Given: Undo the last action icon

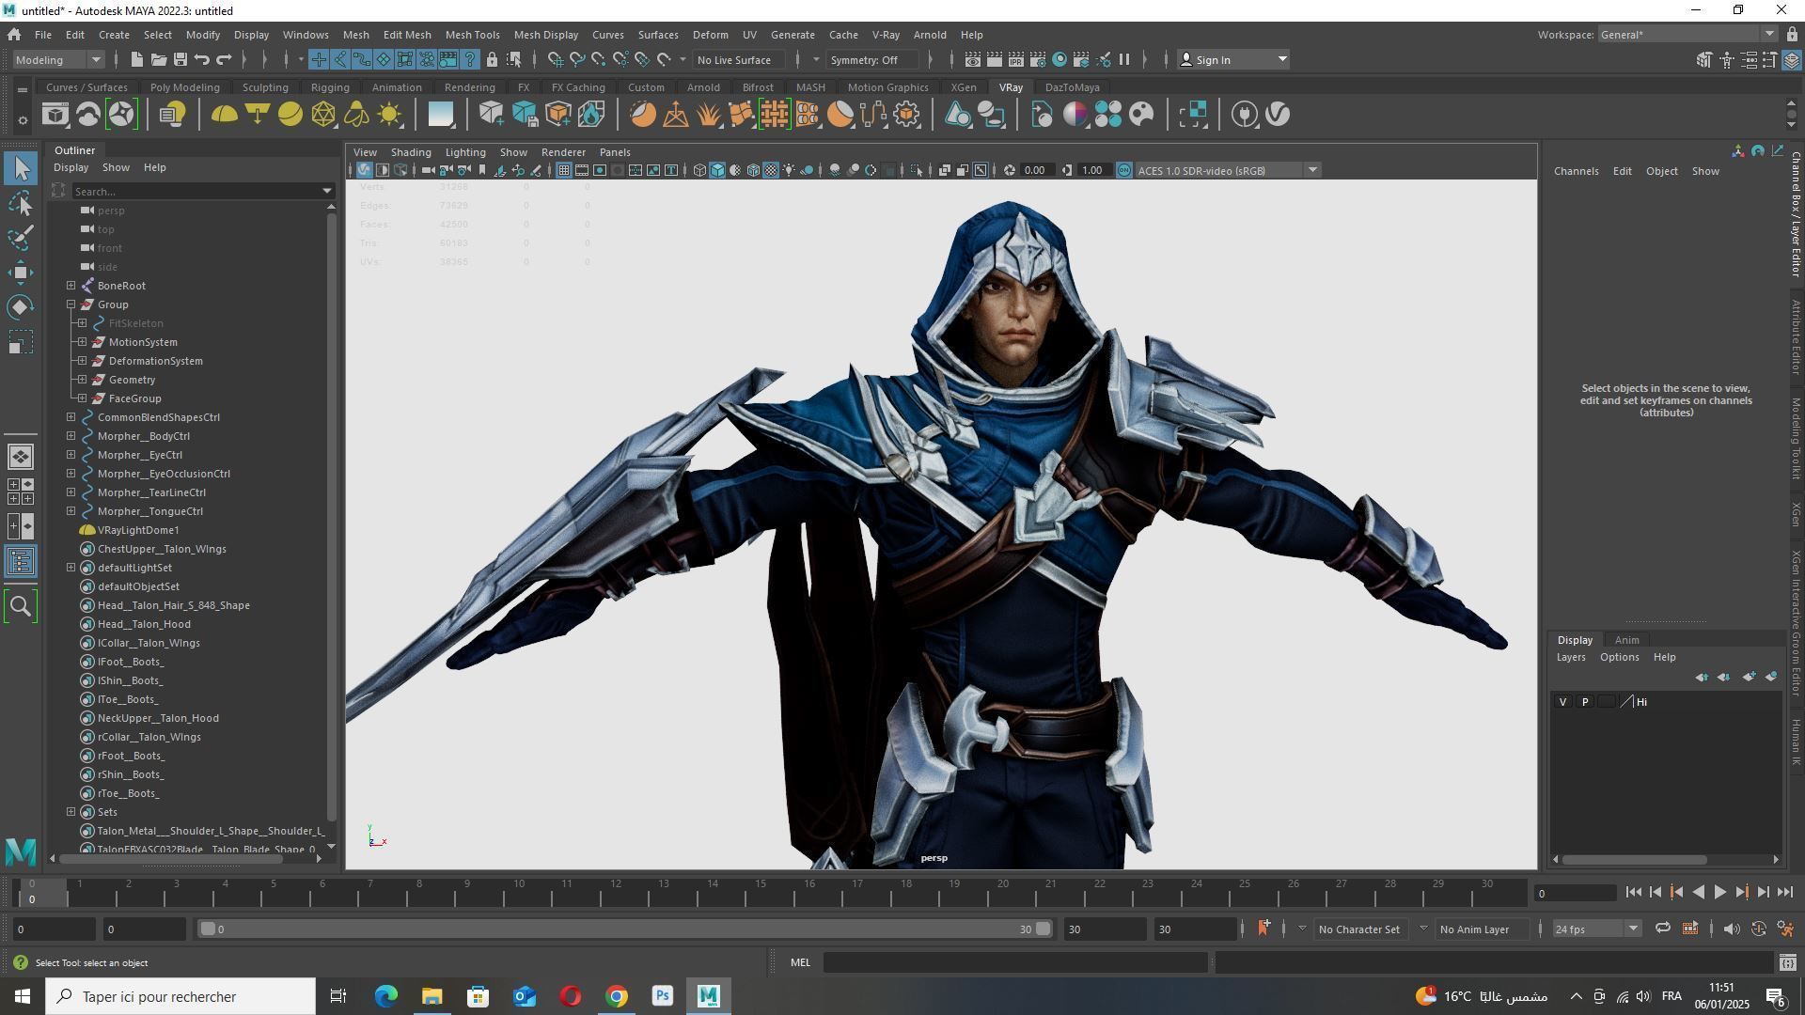Looking at the screenshot, I should [201, 60].
